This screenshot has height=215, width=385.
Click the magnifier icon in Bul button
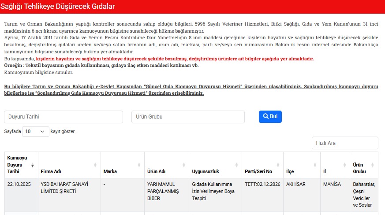(x=266, y=117)
